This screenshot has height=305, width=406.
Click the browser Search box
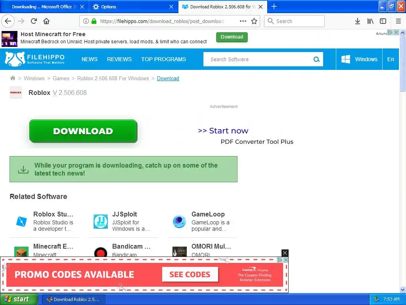click(x=294, y=21)
